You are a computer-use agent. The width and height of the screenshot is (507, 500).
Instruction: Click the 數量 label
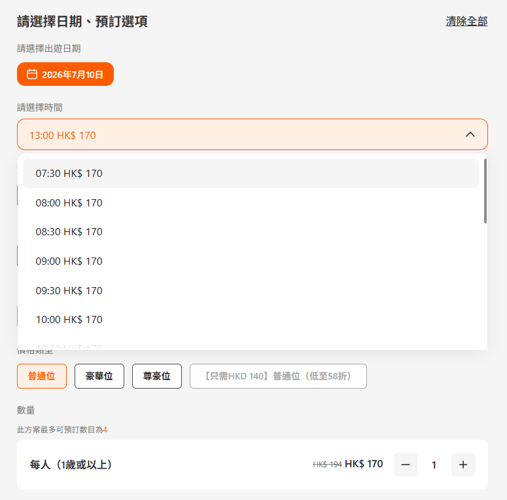26,410
